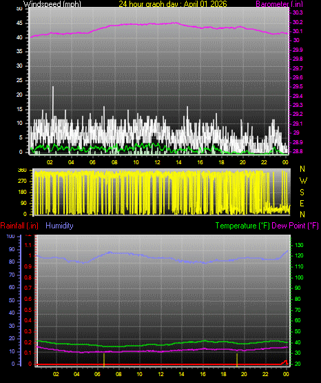This screenshot has width=321, height=383.
Task: Click the 45 windspeed axis value
Action: tap(19, 23)
